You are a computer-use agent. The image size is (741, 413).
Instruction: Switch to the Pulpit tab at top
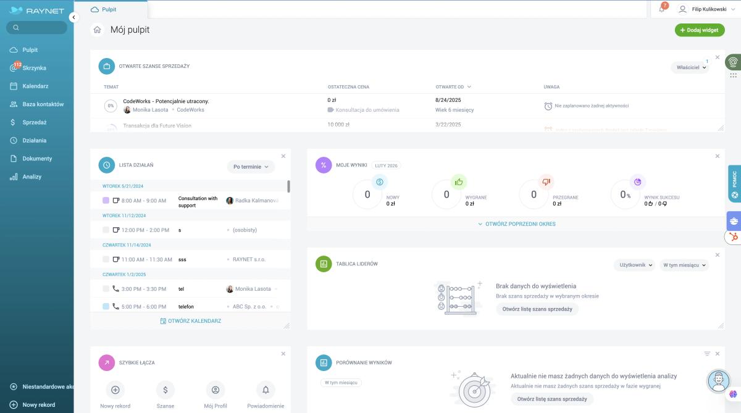[x=110, y=10]
